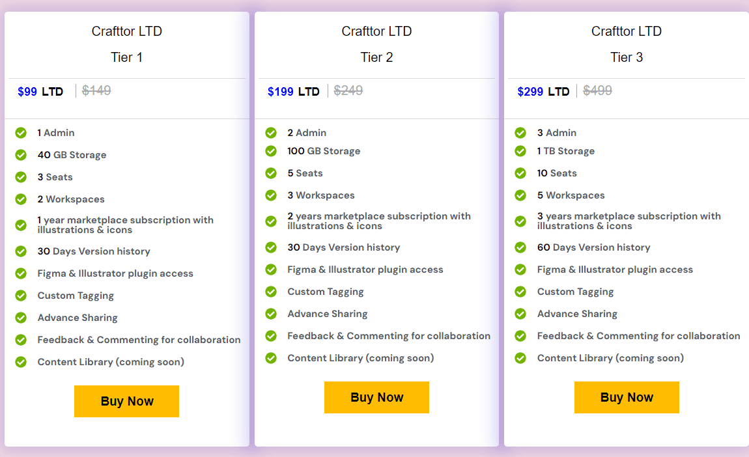Click Buy Now for Tier 2
Viewport: 749px width, 457px height.
coord(376,397)
